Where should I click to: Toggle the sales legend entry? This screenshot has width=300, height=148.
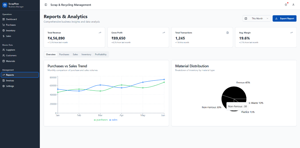pyautogui.click(x=113, y=120)
